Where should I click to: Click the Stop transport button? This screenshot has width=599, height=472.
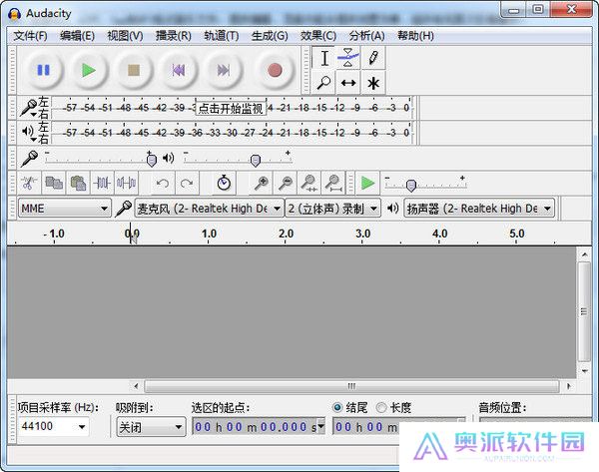click(x=134, y=70)
